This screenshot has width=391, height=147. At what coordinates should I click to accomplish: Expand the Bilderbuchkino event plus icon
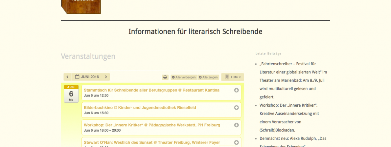[236, 108]
